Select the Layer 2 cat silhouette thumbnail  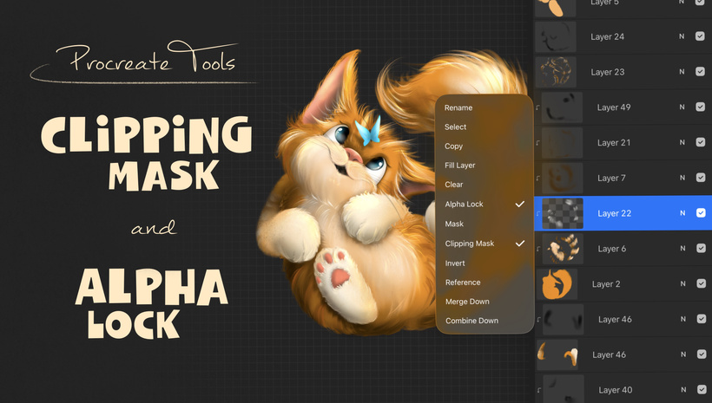pyautogui.click(x=556, y=284)
